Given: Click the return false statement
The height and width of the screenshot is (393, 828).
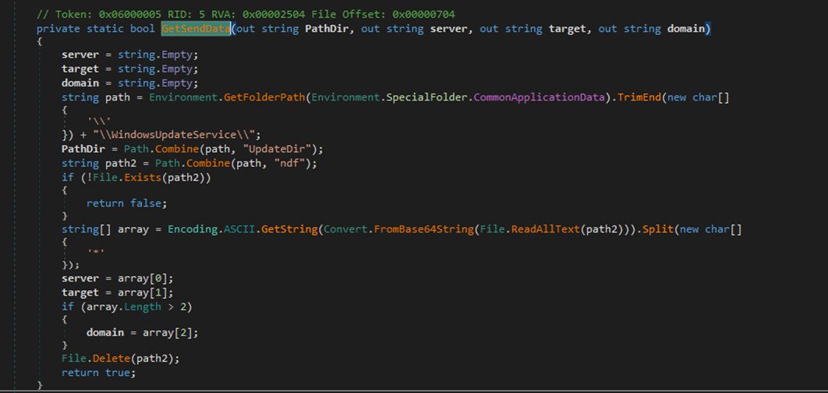Looking at the screenshot, I should [126, 203].
